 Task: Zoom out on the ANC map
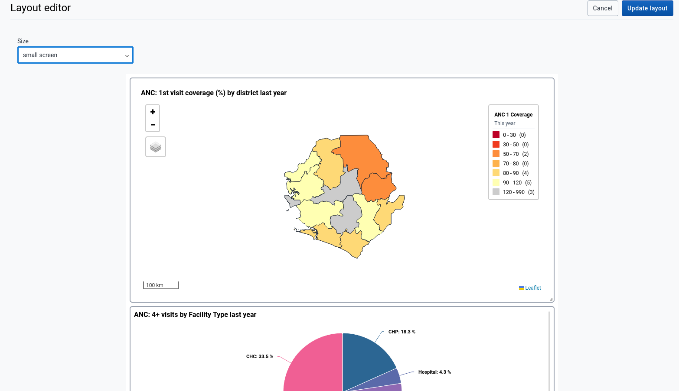point(153,125)
